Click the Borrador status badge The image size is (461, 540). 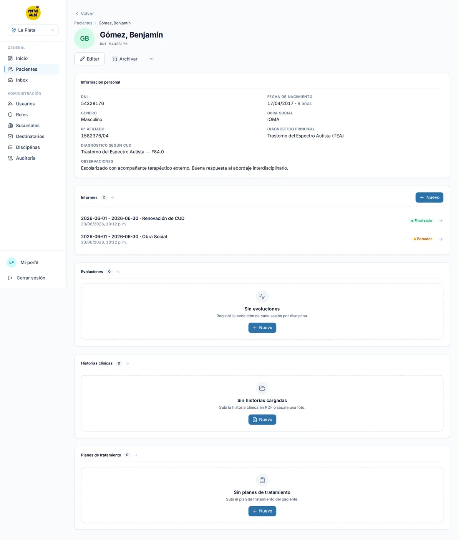coord(423,239)
